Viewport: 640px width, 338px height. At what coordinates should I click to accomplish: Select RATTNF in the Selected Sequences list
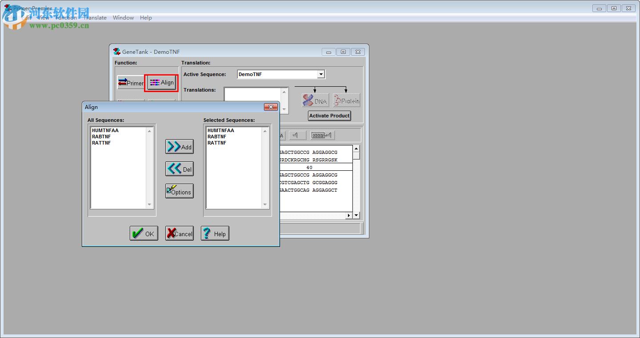[x=217, y=143]
